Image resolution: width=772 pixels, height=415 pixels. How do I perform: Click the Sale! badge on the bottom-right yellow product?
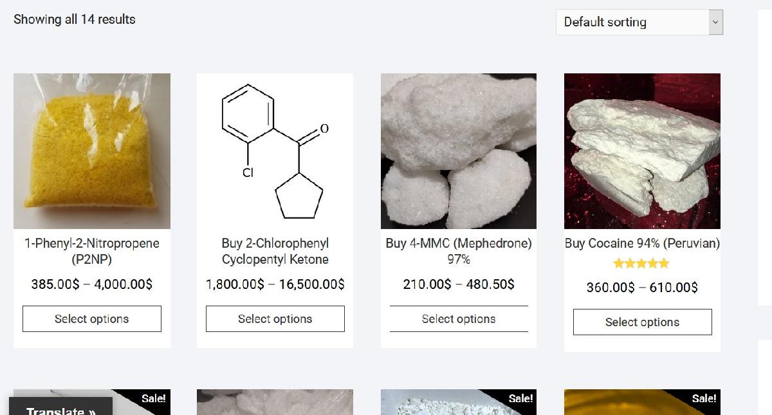click(704, 398)
